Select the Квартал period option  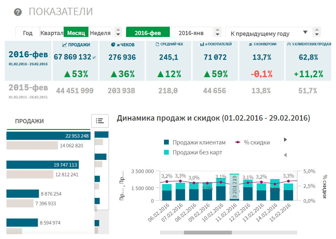point(51,33)
